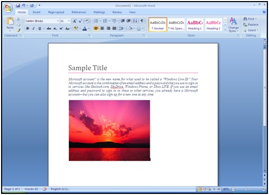
Task: Click the Grow Font icon
Action: tap(75, 21)
